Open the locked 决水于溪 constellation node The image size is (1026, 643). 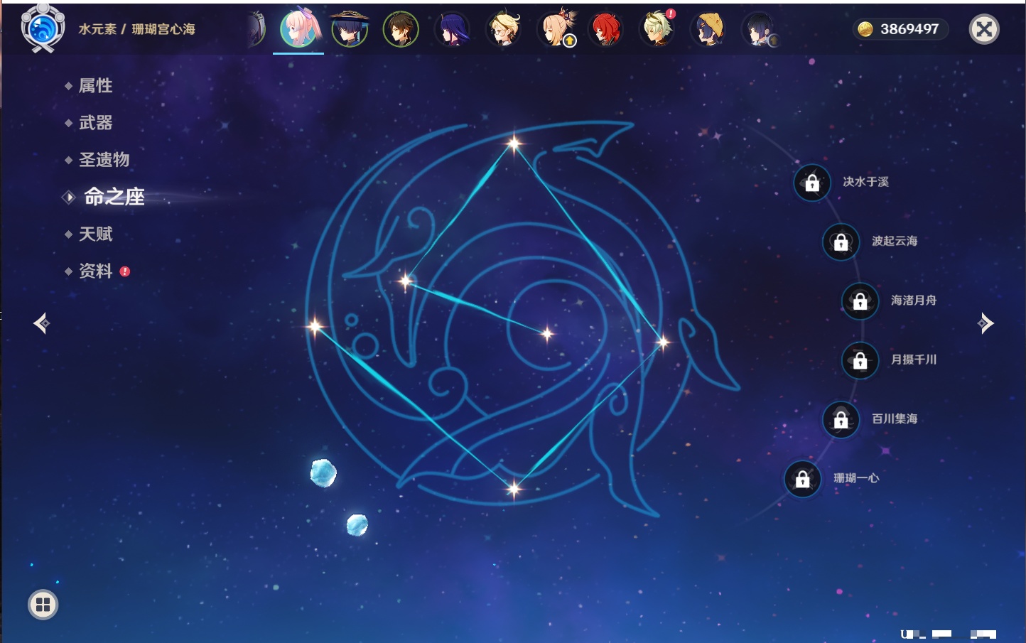[x=812, y=183]
